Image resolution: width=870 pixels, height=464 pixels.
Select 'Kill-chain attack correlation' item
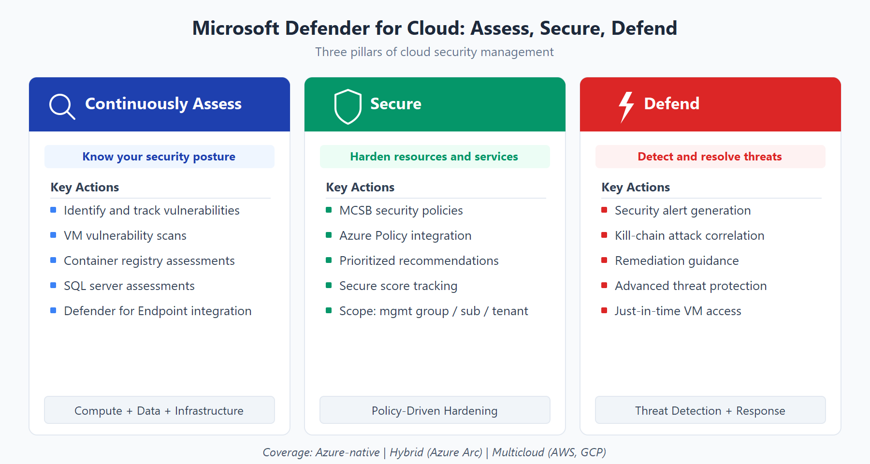[690, 236]
